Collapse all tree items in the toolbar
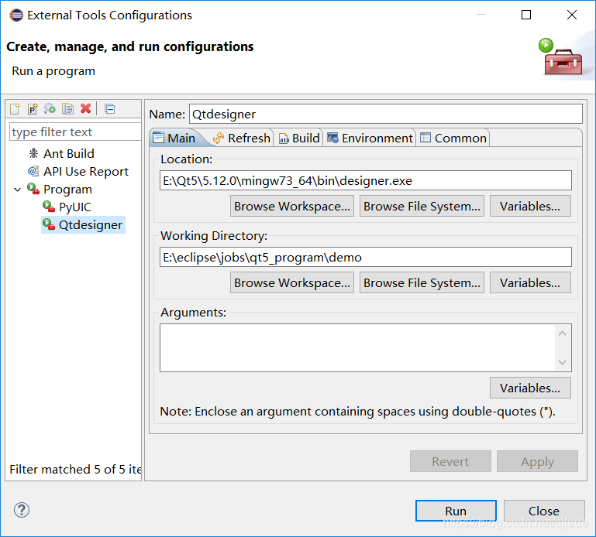596x537 pixels. (110, 109)
